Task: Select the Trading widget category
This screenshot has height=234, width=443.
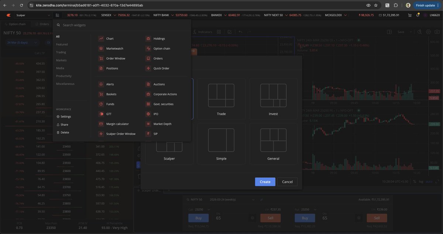Action: [x=61, y=52]
